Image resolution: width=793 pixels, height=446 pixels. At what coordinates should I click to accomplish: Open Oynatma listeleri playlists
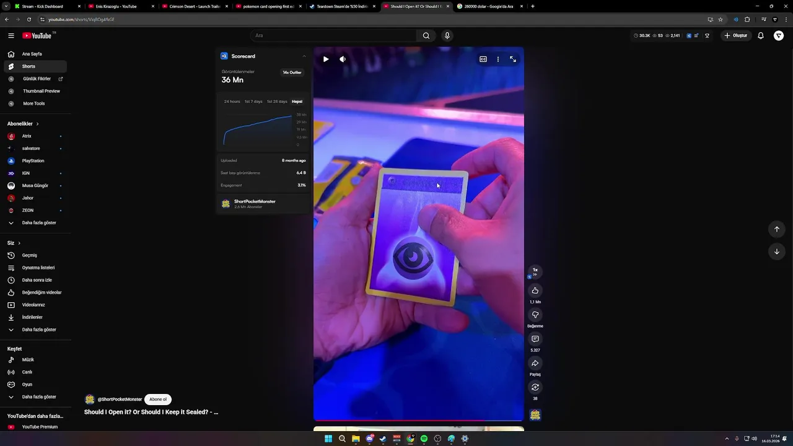[x=35, y=268]
